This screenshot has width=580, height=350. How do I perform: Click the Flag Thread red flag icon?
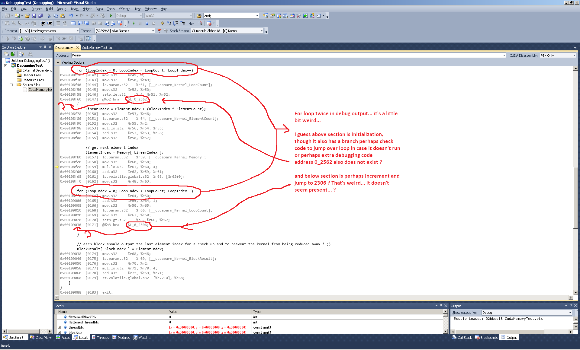point(159,31)
